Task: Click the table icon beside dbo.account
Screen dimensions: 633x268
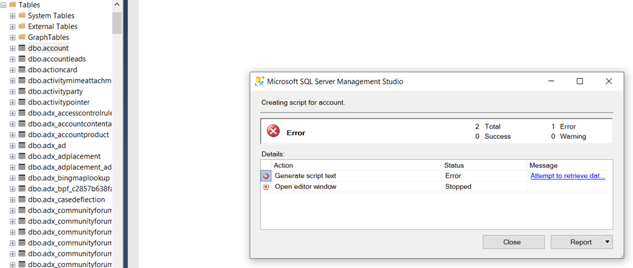Action: click(x=22, y=48)
